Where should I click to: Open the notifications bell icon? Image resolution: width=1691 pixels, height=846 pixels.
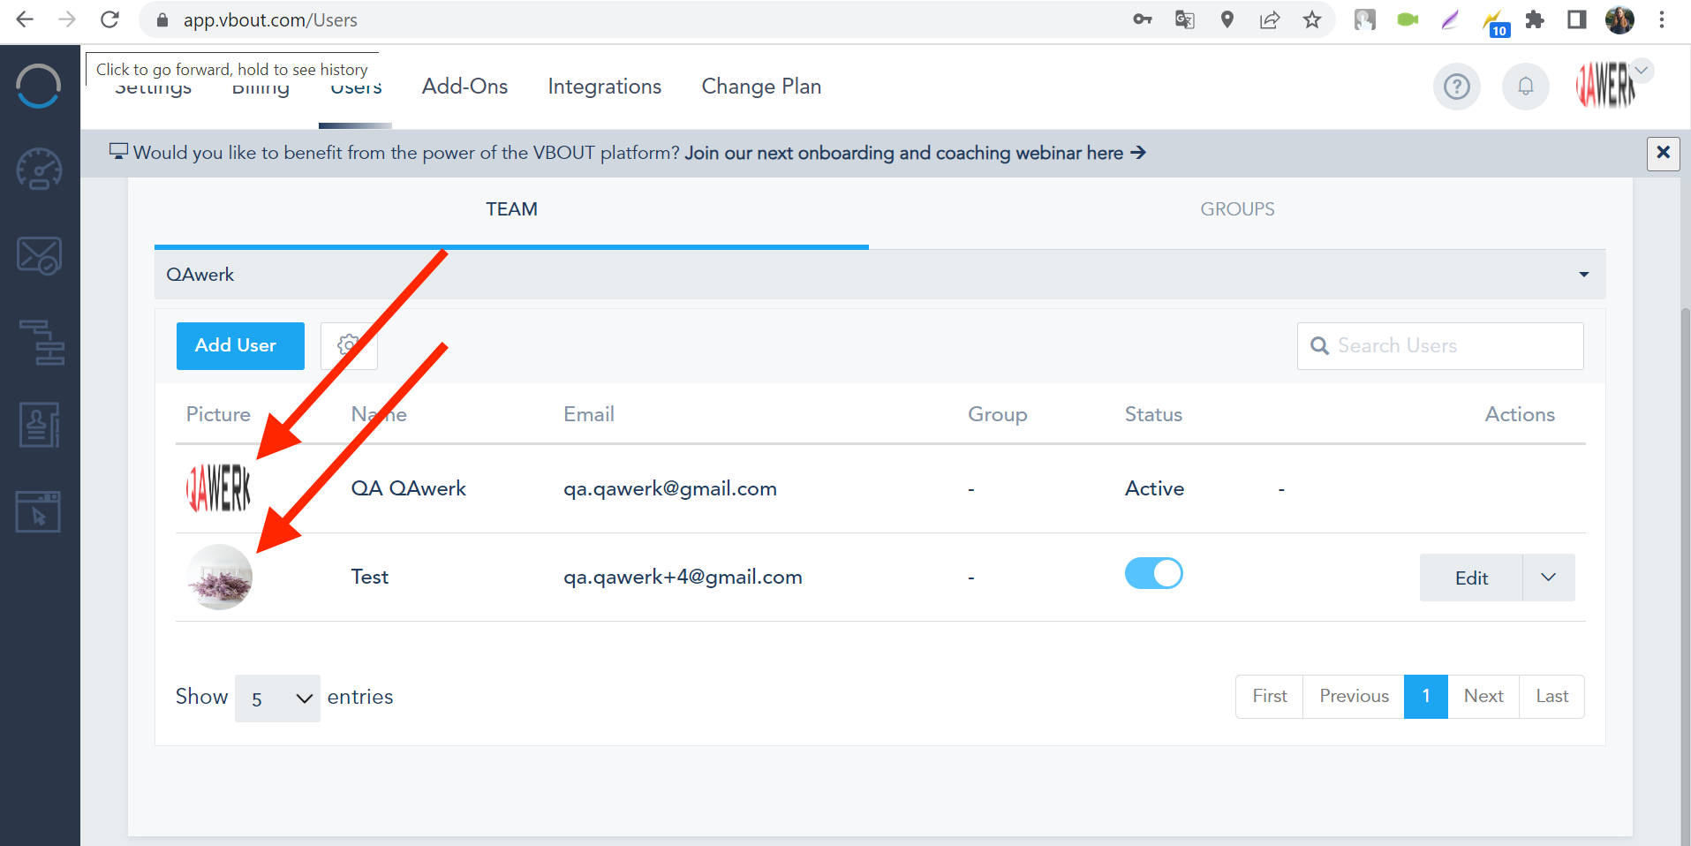(x=1525, y=87)
